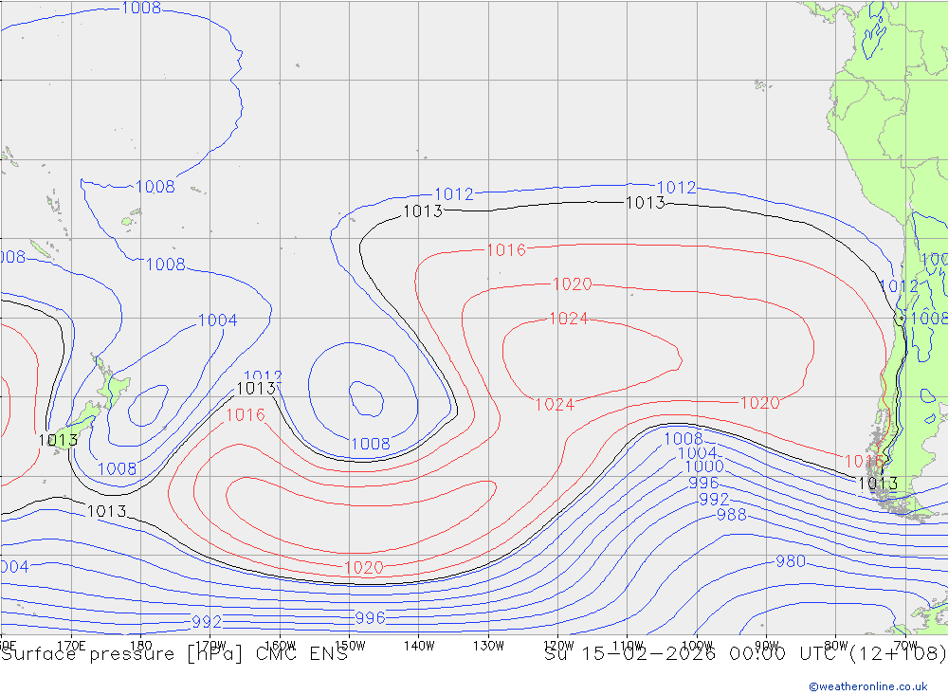Screen dimensions: 948x695
Task: Click the topmost 1008 isobar label
Action: click(141, 8)
